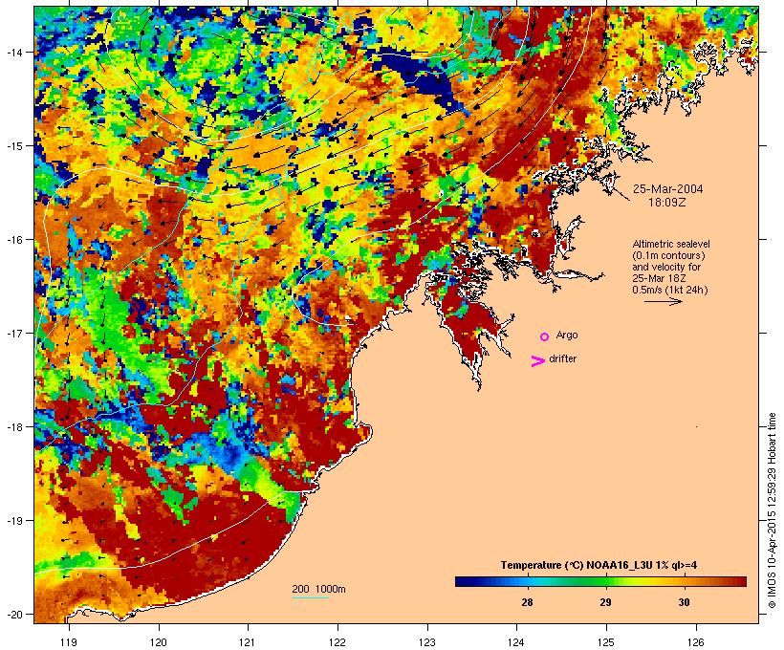Viewport: 784px width, 650px height.
Task: Click the velocity scale arrow in legend
Action: (x=663, y=301)
